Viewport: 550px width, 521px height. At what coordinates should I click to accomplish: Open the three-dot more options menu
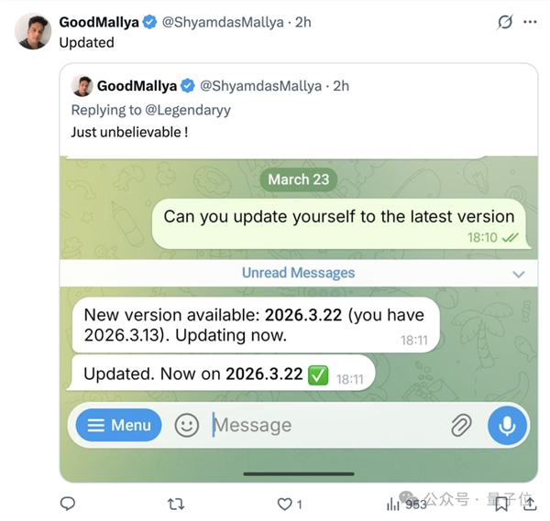[530, 22]
